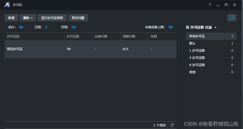Click the 总计 value 58

21,27
